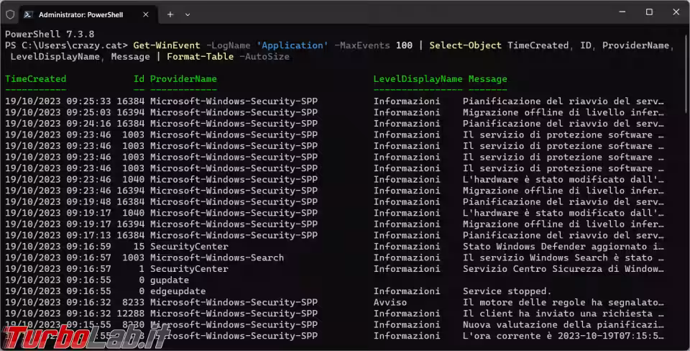Screen dimensions: 690x351
Task: Click the administrator shield icon
Action: point(10,14)
